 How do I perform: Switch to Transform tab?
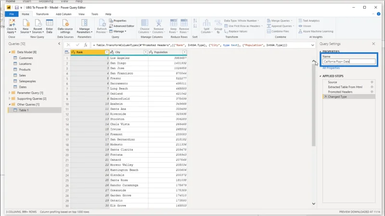tap(42, 14)
